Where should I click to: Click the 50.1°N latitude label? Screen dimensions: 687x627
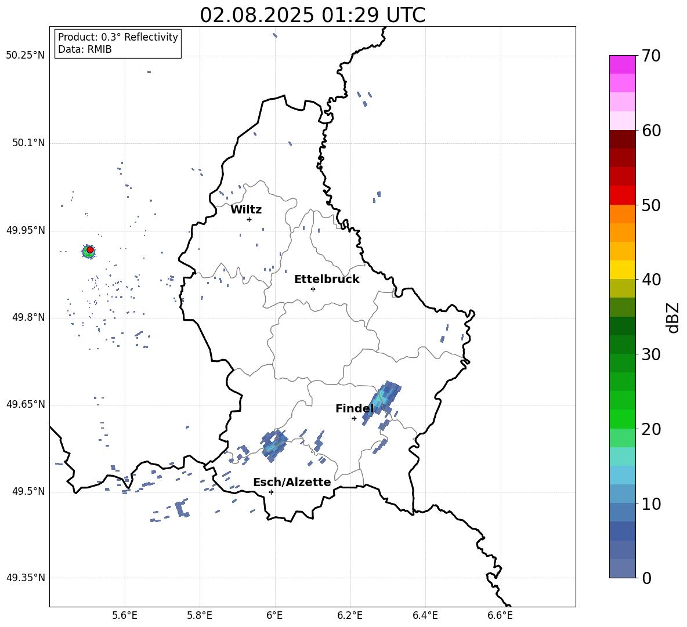pyautogui.click(x=28, y=143)
